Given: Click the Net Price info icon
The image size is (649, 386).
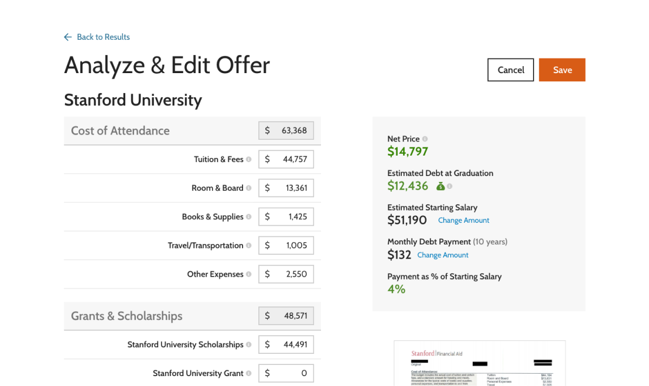Looking at the screenshot, I should pyautogui.click(x=425, y=139).
